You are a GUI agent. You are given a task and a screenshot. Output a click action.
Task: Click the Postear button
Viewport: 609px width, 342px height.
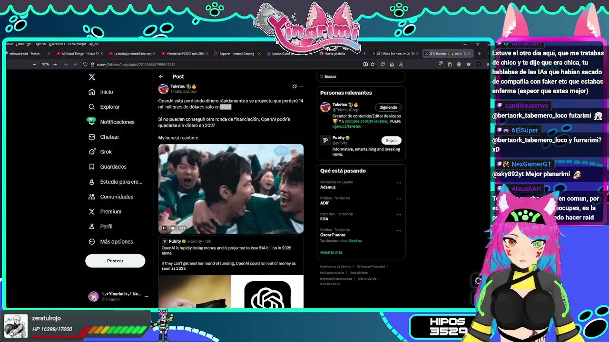point(115,261)
